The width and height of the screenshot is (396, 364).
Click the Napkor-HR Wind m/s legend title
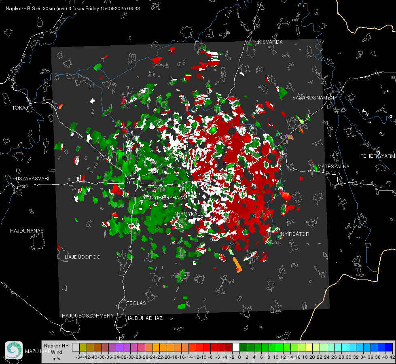click(56, 352)
